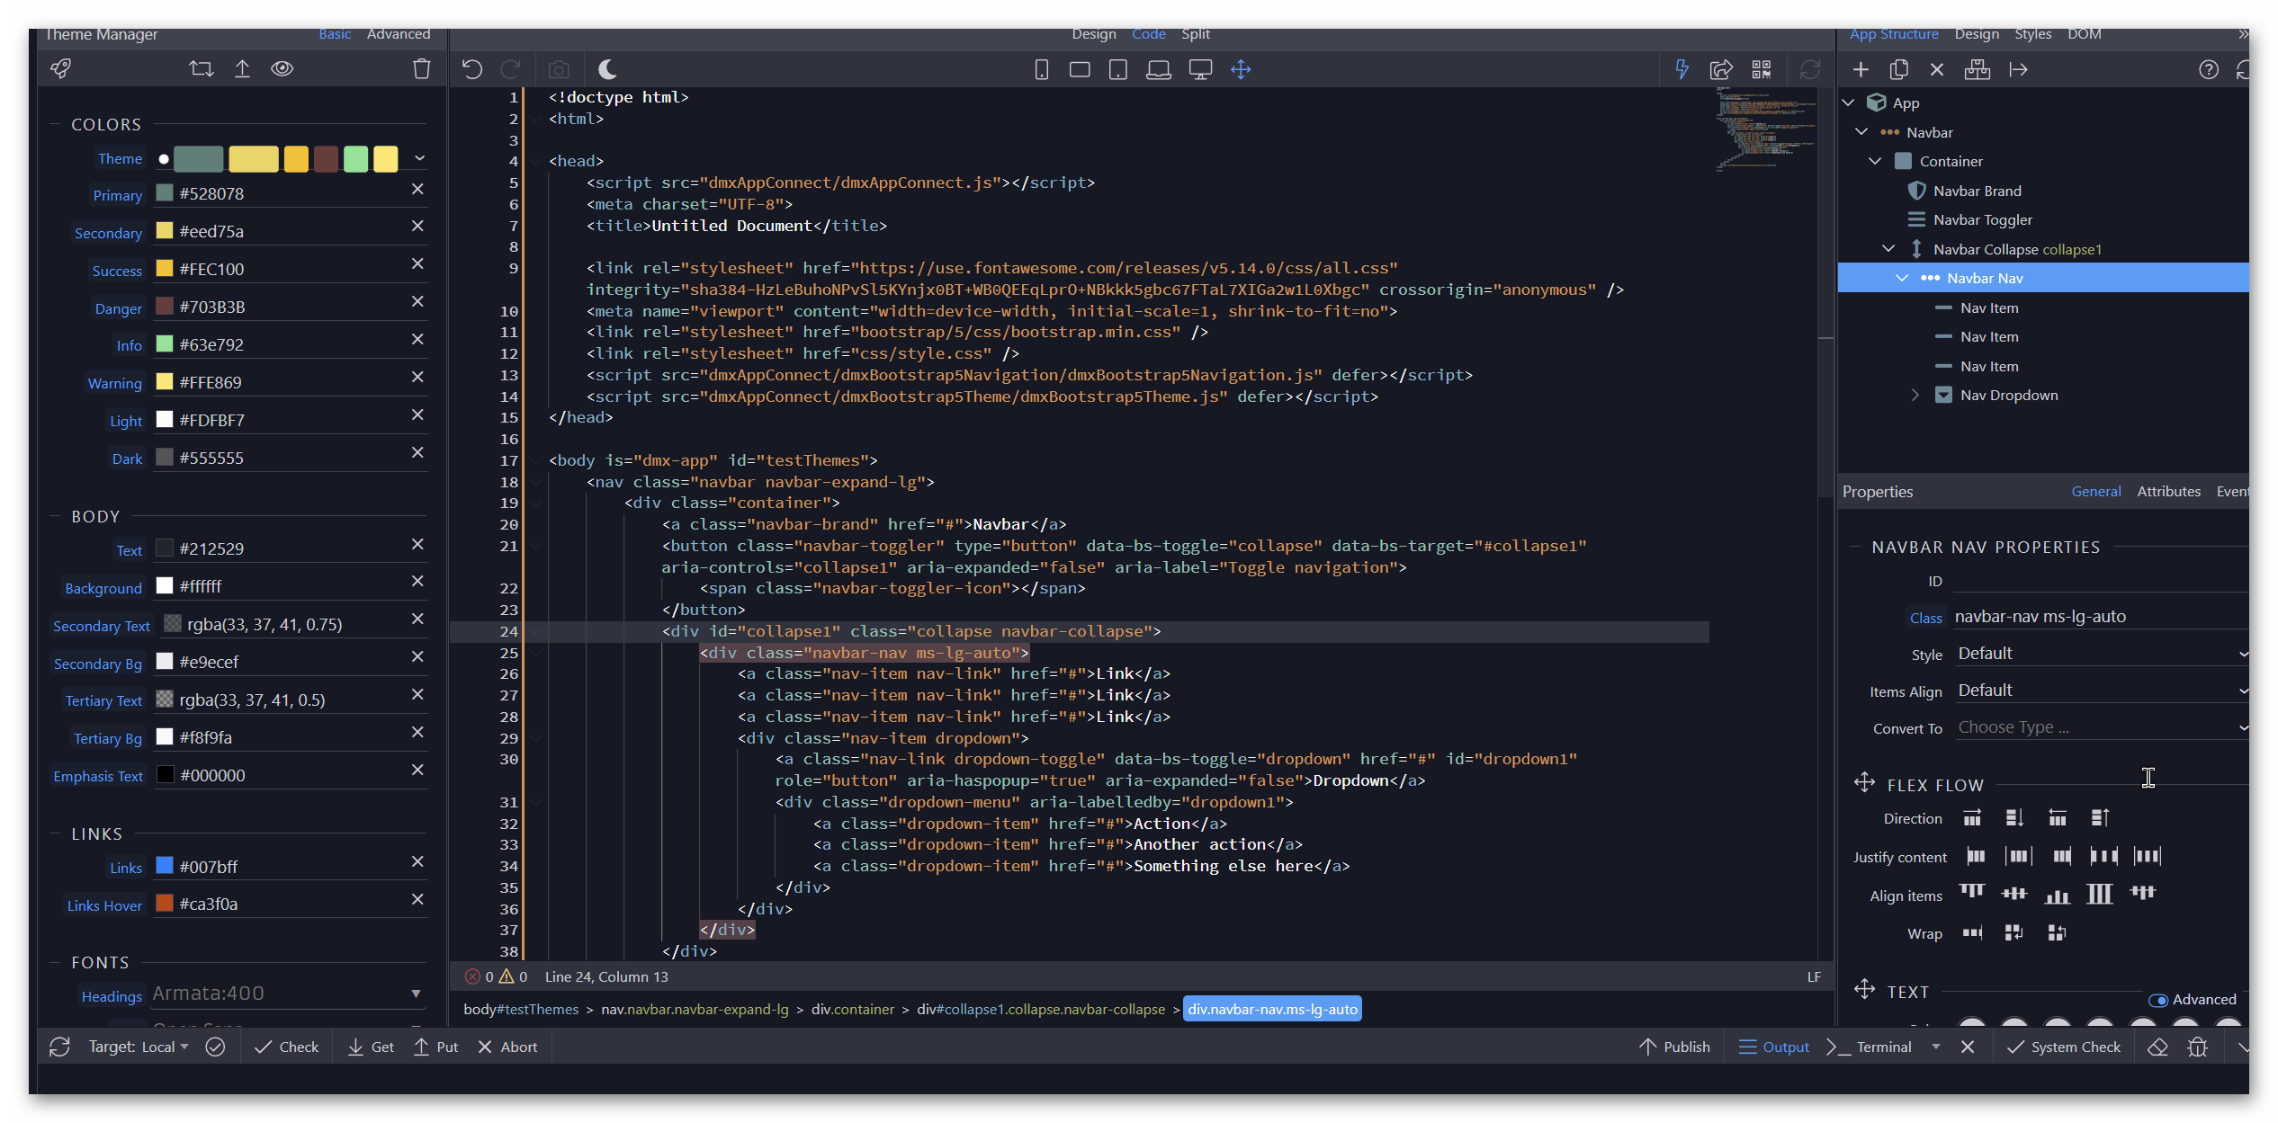Open the Items Align dropdown
Viewport: 2278px width, 1123px height.
click(2102, 691)
